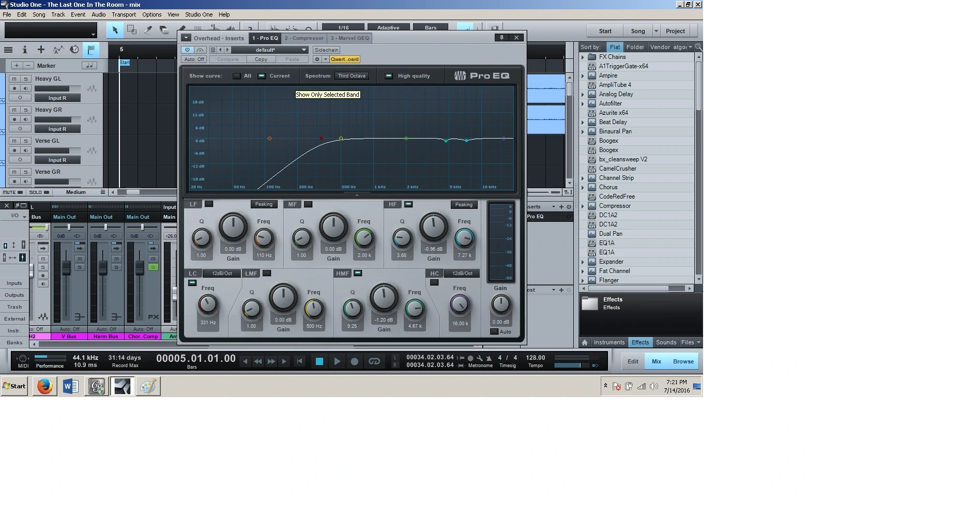The width and height of the screenshot is (974, 516).
Task: Open the Project page button
Action: tap(675, 31)
